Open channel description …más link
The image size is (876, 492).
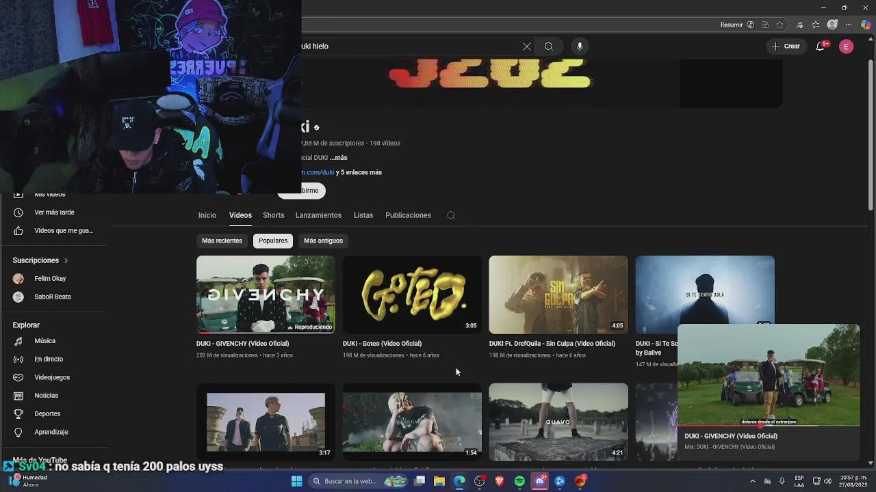(339, 158)
